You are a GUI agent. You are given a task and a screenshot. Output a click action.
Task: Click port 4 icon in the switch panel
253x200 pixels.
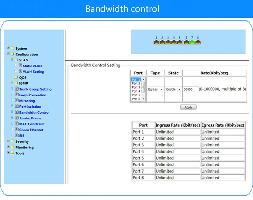pos(174,42)
